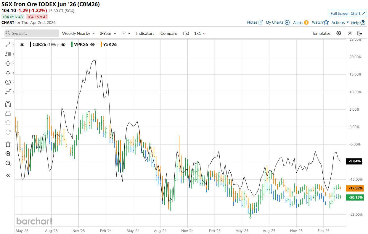Image resolution: width=368 pixels, height=234 pixels.
Task: Hide the C0K26 series with eye icon
Action: [22, 45]
